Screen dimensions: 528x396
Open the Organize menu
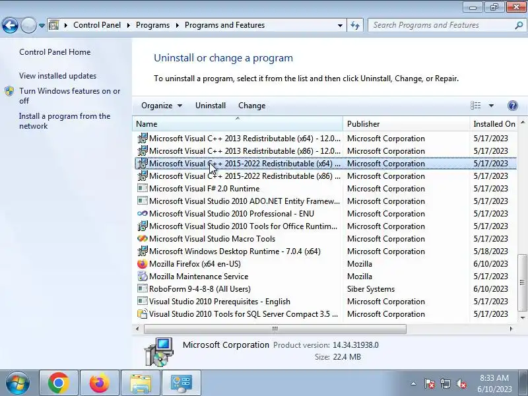click(162, 106)
